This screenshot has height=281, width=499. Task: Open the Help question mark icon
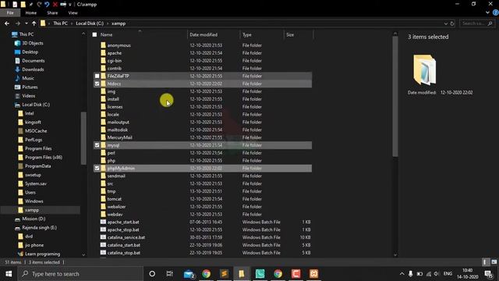(x=496, y=12)
